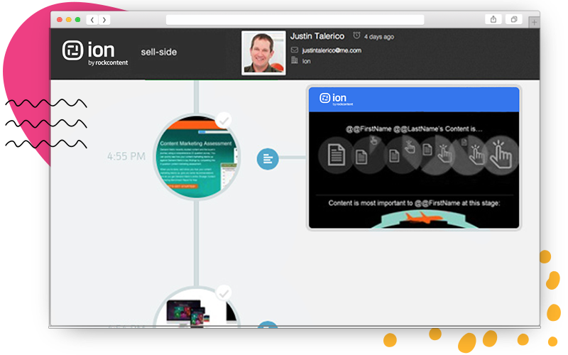This screenshot has height=355, width=568.
Task: Expand the blue detail node at 4:55 PM
Action: tap(268, 159)
